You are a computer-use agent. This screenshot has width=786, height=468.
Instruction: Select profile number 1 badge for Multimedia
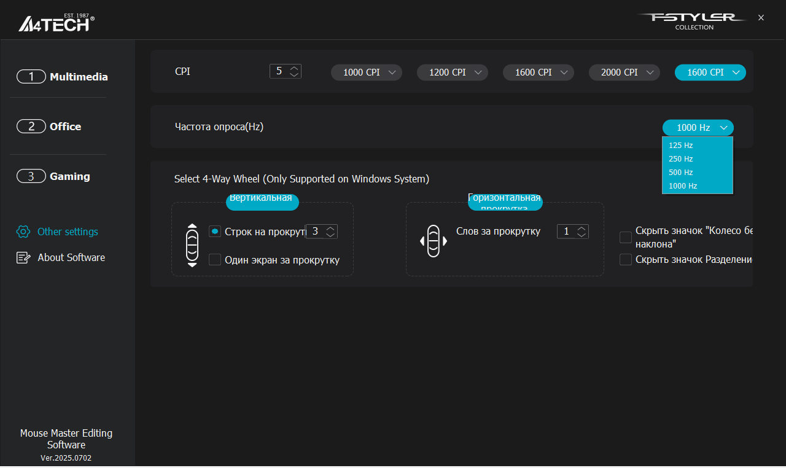[31, 77]
